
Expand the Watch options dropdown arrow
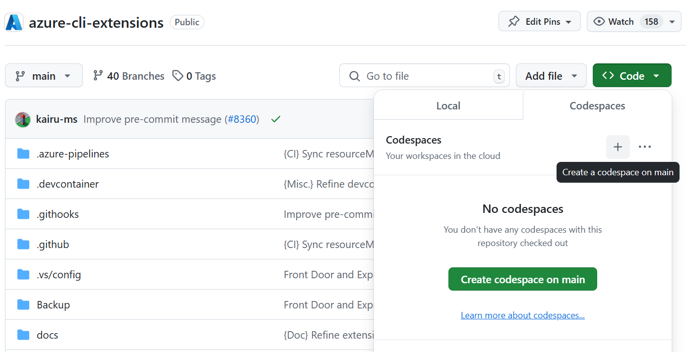[672, 22]
